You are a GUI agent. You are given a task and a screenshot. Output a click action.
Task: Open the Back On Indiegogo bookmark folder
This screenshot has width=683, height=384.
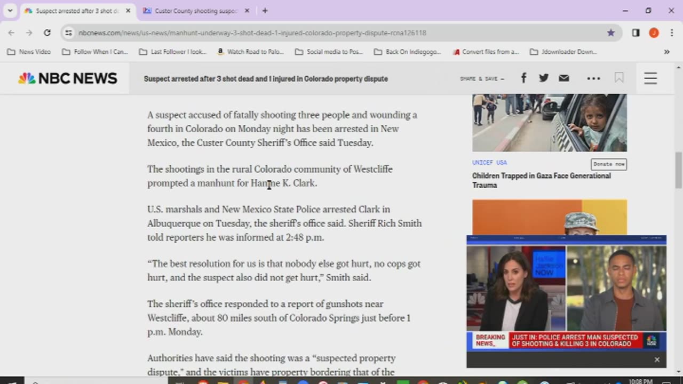(408, 52)
